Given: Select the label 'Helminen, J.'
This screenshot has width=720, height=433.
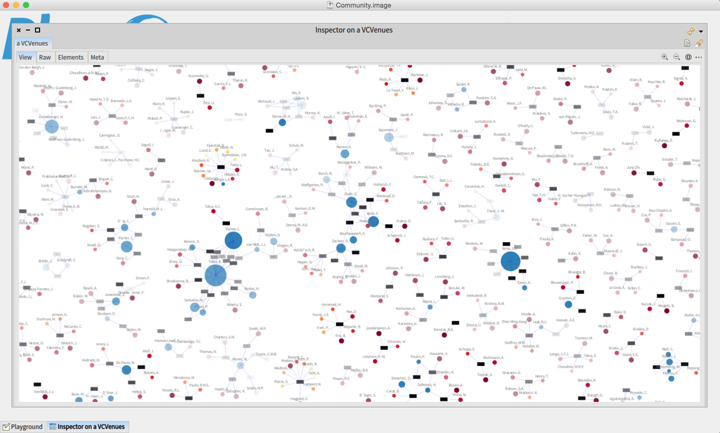Looking at the screenshot, I should (415, 275).
